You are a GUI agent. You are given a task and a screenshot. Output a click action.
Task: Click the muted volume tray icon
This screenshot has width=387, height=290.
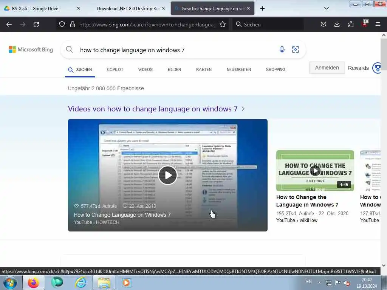(x=347, y=283)
